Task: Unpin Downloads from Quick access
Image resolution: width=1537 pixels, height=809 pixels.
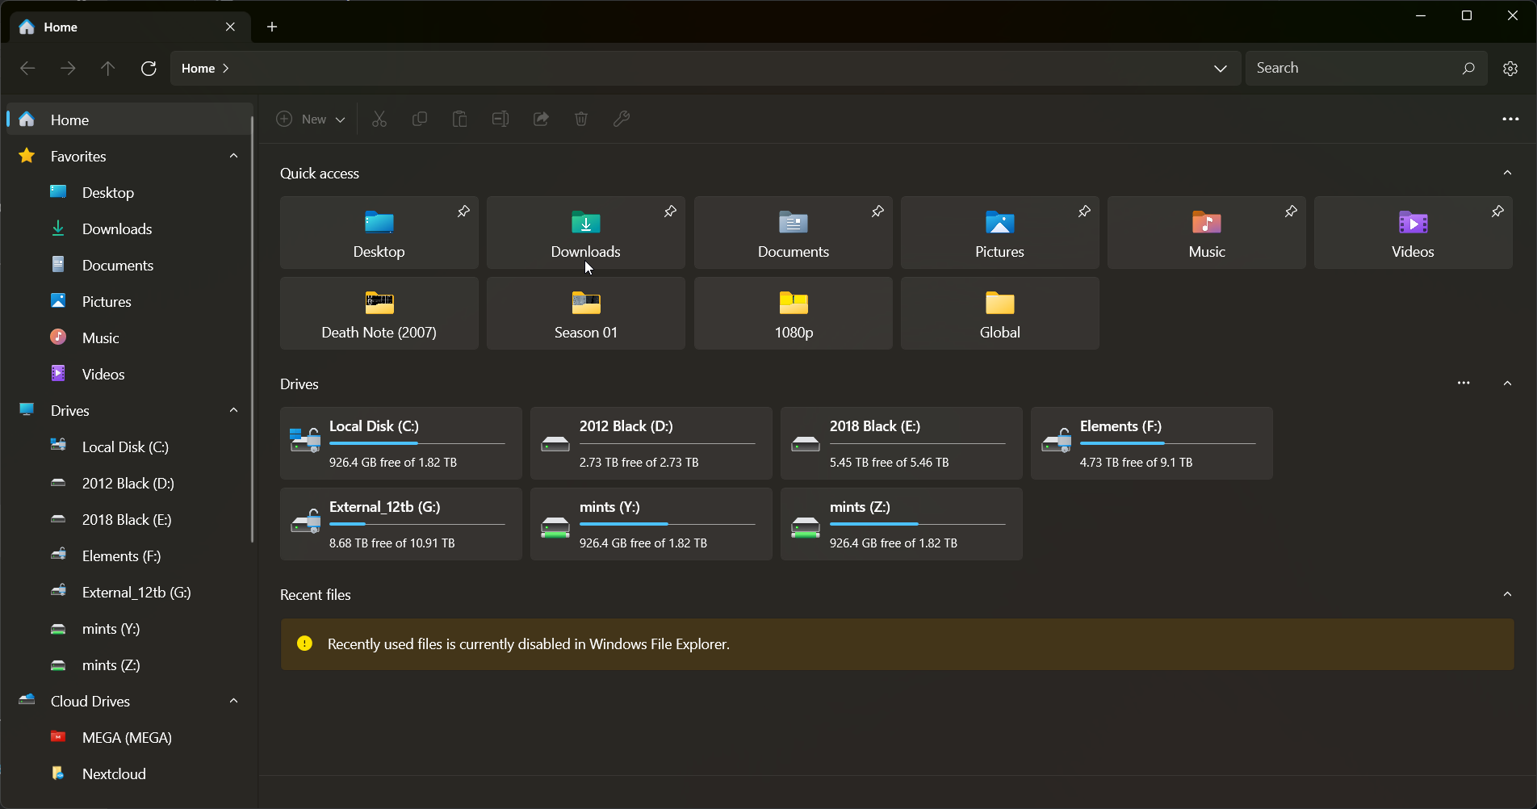Action: tap(670, 212)
